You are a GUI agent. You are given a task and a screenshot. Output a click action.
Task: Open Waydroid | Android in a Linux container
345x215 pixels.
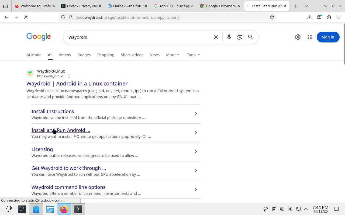77,84
